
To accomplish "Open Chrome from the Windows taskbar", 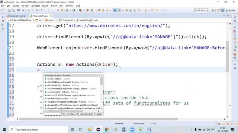I will (x=107, y=129).
